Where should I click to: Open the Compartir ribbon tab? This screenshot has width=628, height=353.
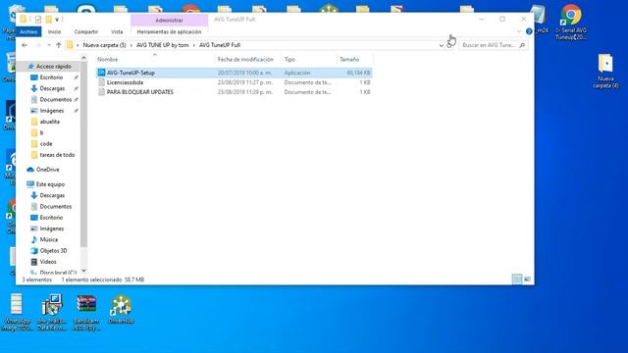85,31
